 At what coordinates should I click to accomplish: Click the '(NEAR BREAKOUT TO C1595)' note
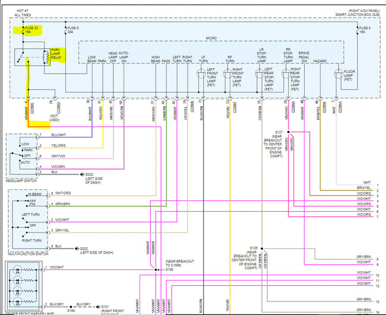tap(180, 263)
